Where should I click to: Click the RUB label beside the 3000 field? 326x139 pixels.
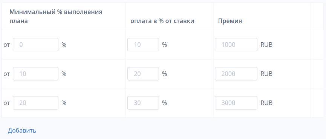click(266, 103)
